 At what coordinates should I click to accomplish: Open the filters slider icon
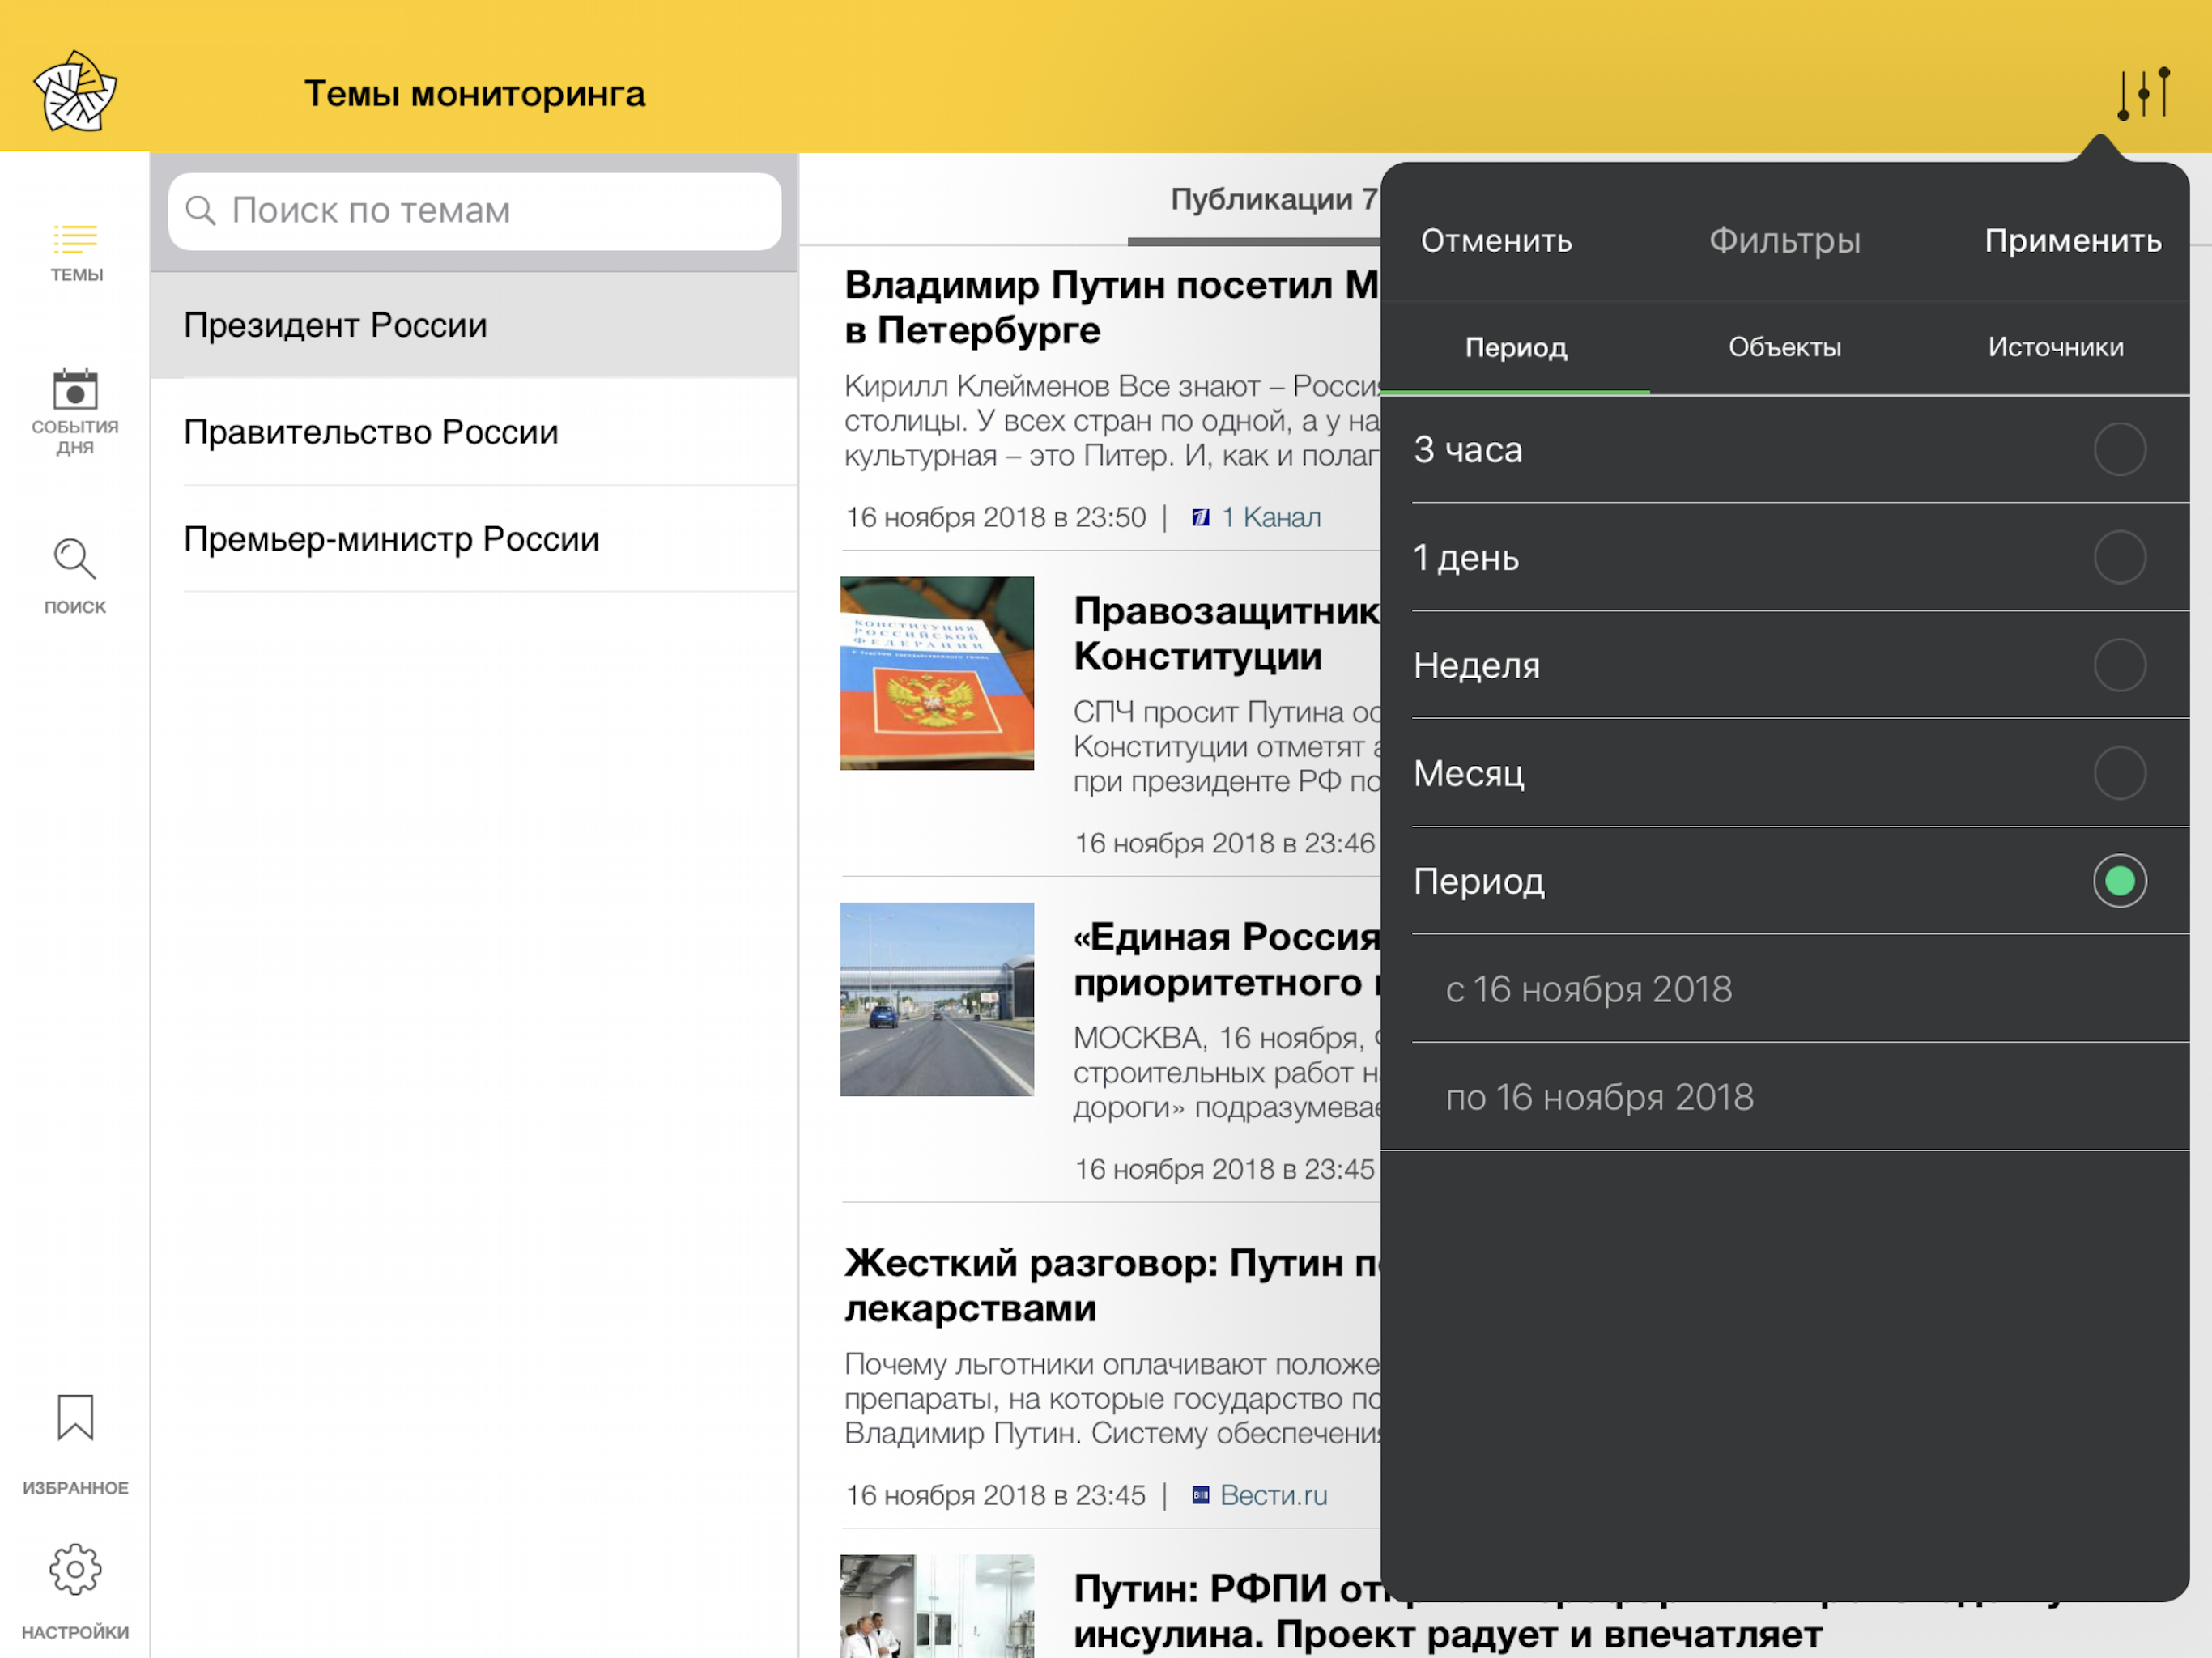(2143, 94)
